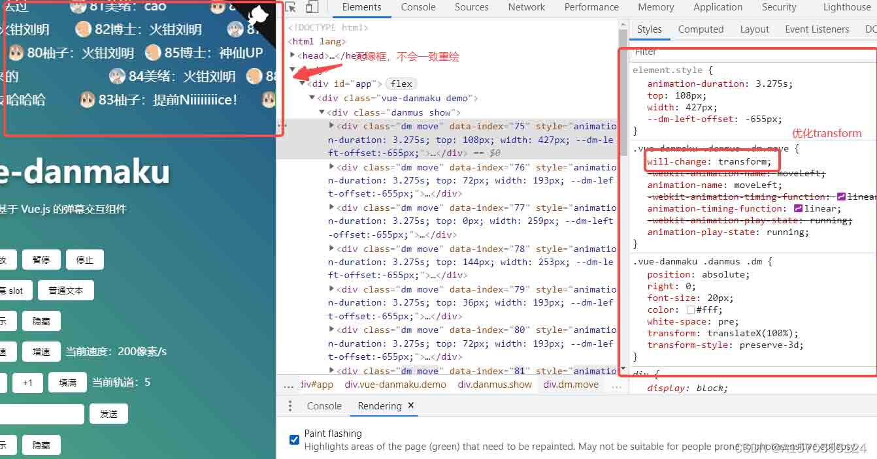Open the drawer three-dot menu icon

(290, 405)
